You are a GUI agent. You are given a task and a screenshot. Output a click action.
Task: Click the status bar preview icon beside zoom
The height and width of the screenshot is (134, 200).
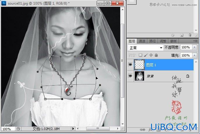point(18,129)
